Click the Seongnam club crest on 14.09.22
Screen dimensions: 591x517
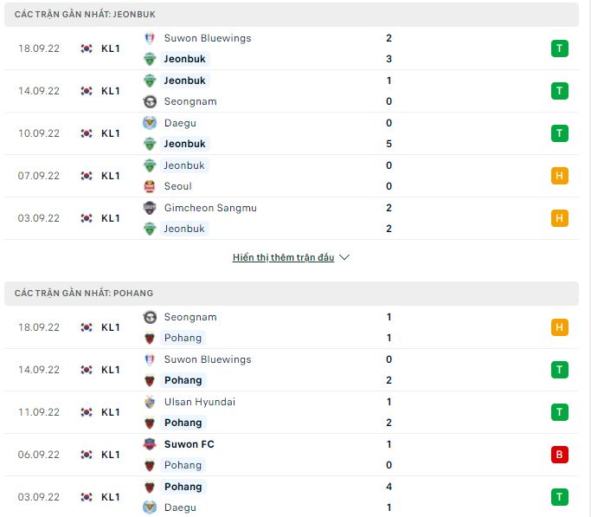click(150, 101)
